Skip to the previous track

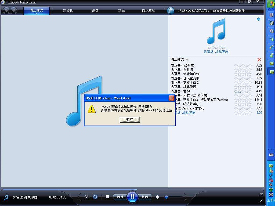(x=120, y=197)
